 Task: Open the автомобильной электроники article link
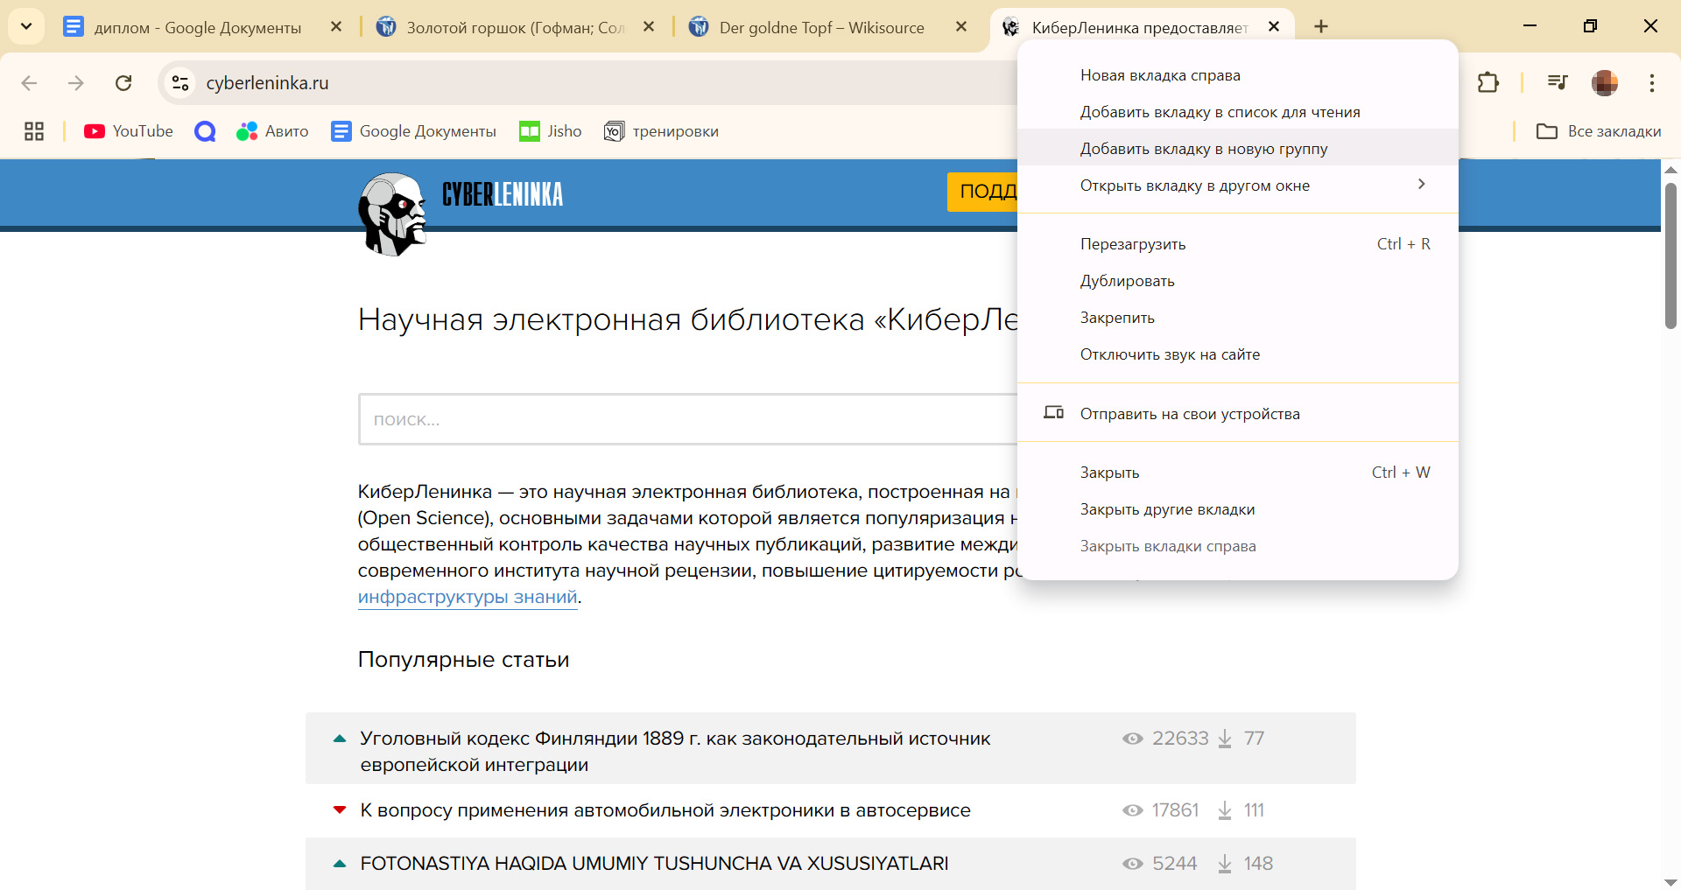(x=665, y=810)
